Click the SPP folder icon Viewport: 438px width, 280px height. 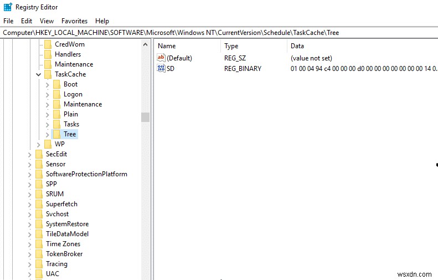pyautogui.click(x=39, y=184)
